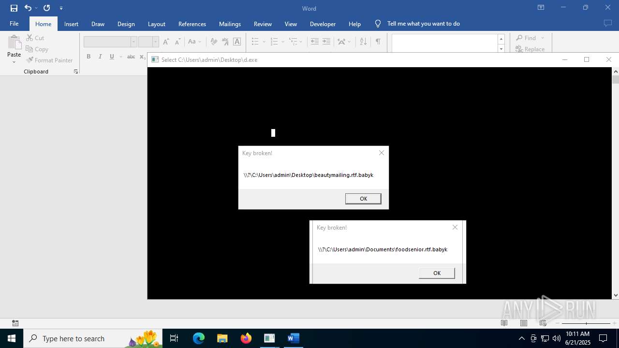The height and width of the screenshot is (348, 619).
Task: Click the Paste clipboard icon
Action: (x=14, y=43)
